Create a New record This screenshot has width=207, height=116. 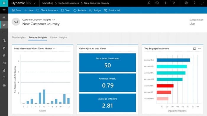[29, 10]
